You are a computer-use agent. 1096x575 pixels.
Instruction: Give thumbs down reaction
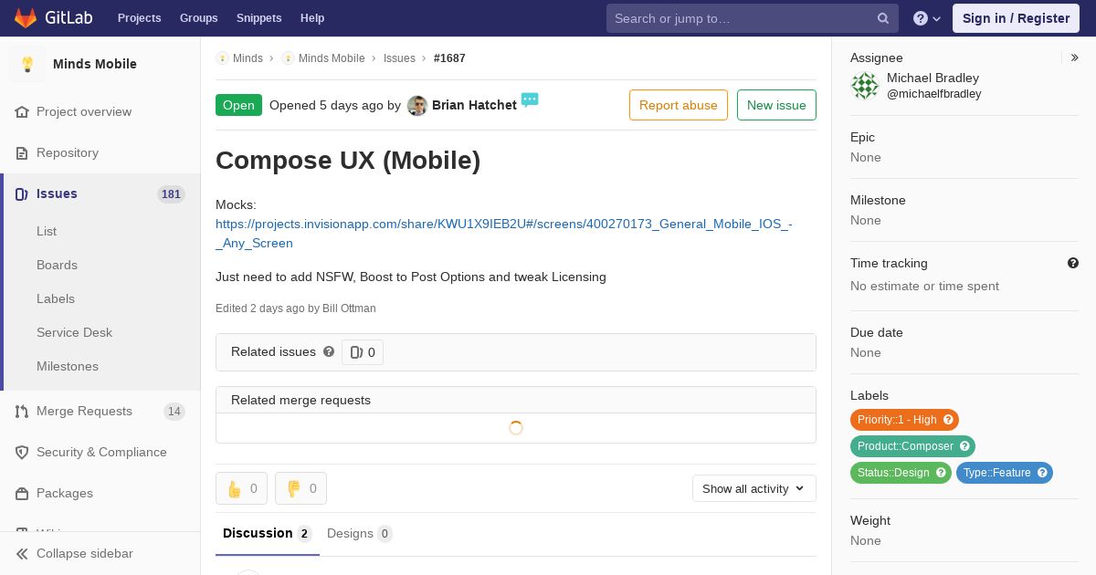pyautogui.click(x=300, y=488)
